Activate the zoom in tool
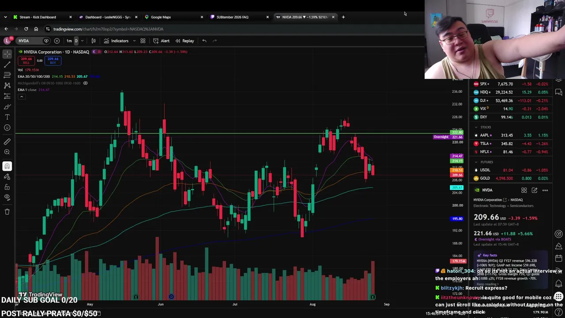 pos(7,152)
